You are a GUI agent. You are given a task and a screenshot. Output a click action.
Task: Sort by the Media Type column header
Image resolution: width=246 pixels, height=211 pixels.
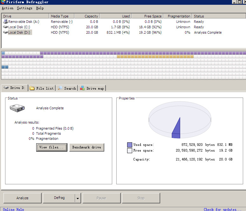[x=62, y=16]
